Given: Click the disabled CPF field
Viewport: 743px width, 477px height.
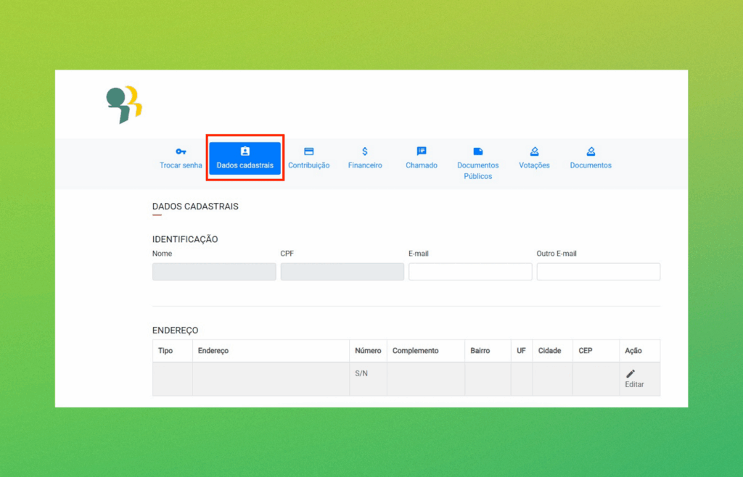Looking at the screenshot, I should 342,272.
